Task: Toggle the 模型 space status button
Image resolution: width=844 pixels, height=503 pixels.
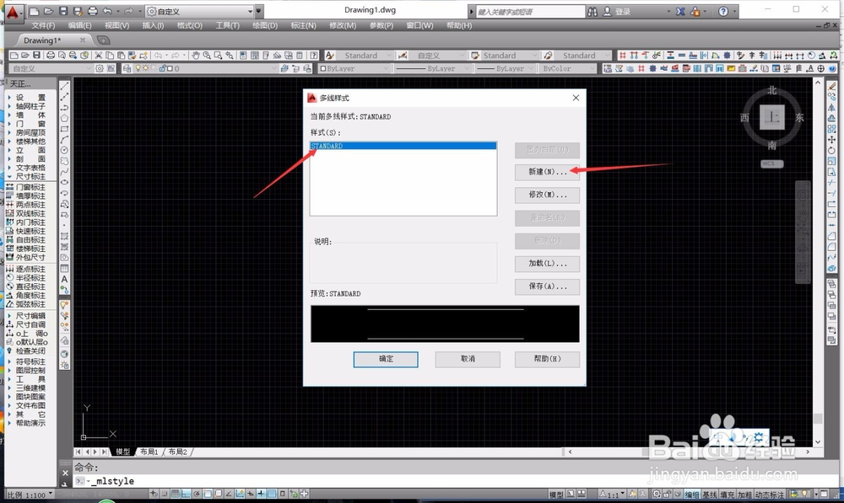Action: pyautogui.click(x=556, y=495)
